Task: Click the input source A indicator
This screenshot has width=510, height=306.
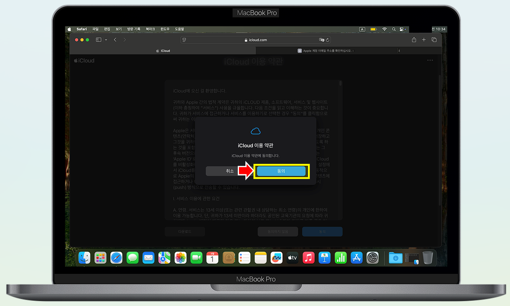Action: [x=362, y=29]
